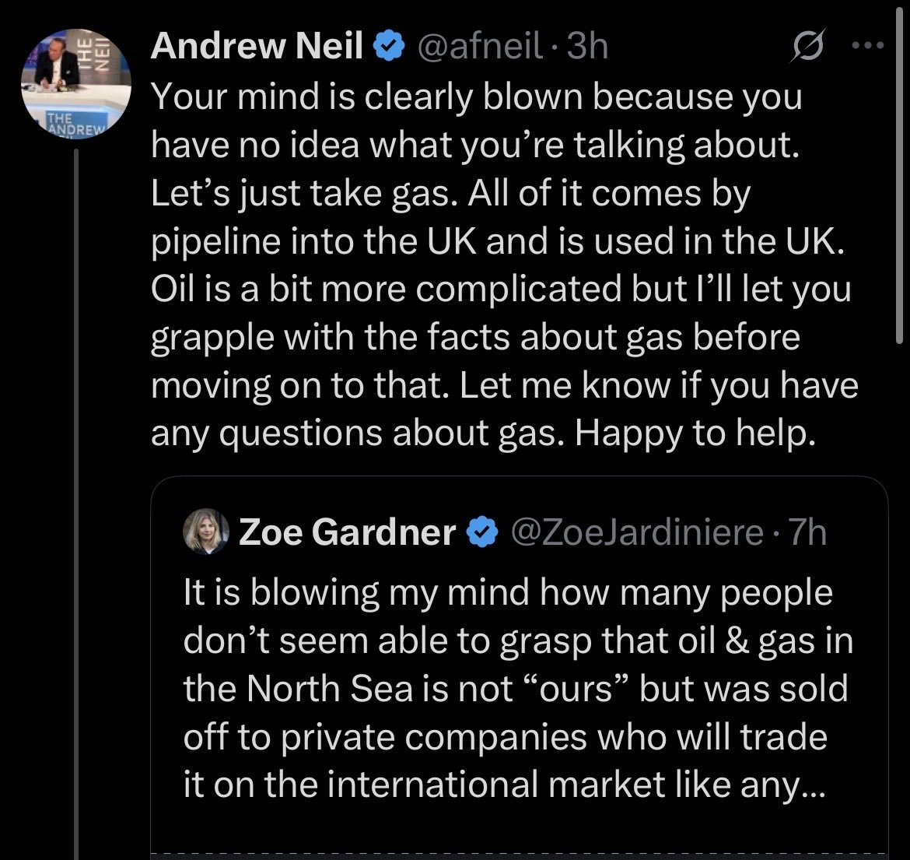Click Zoe Gardner's blue verified badge
This screenshot has height=860, width=910.
coord(483,532)
